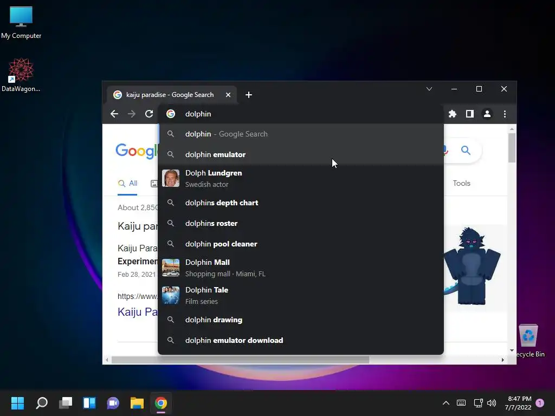
Task: Open a new tab with the plus button
Action: (x=249, y=95)
